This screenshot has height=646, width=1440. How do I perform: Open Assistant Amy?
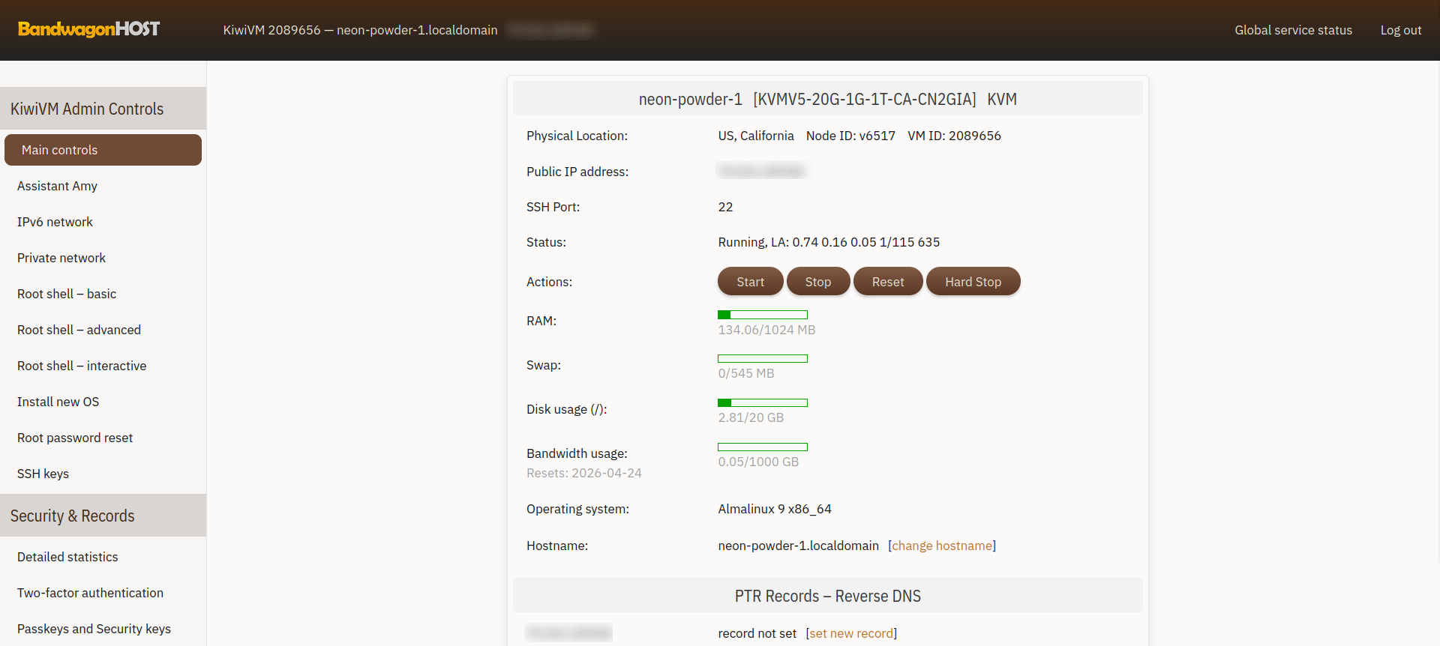point(57,186)
